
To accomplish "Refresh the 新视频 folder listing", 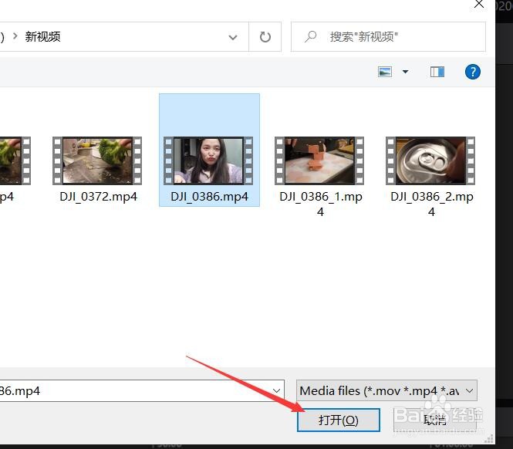I will click(265, 37).
